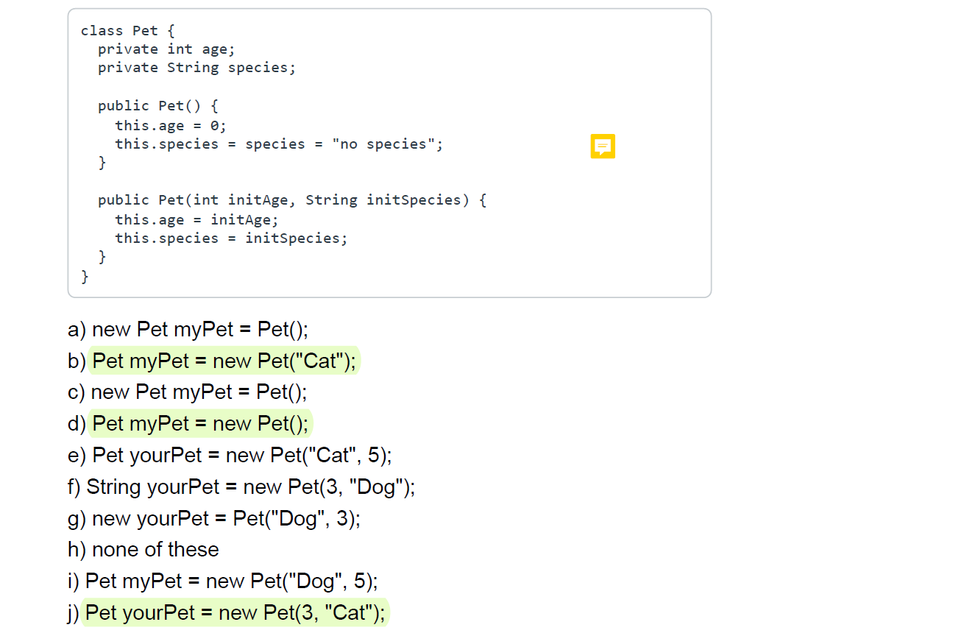Click the parameterized Pet constructor line
Screen dimensions: 967x633
coord(291,199)
